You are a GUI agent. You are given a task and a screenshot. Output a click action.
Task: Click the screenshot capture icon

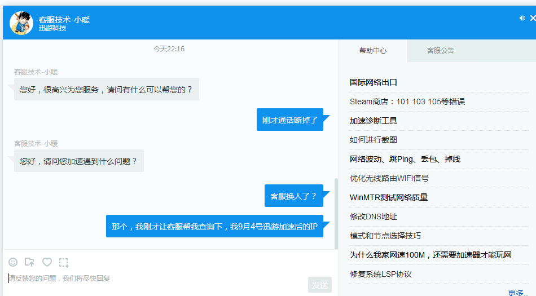64,262
